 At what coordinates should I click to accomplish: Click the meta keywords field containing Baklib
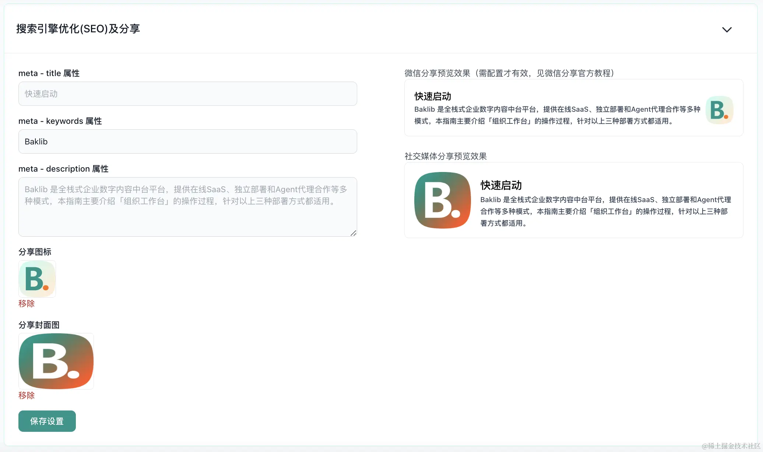click(x=187, y=141)
